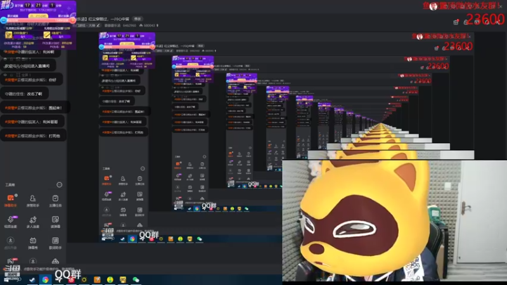This screenshot has height=285, width=507.
Task: Click the yellow mask icon in the taskbar
Action: 123,280
